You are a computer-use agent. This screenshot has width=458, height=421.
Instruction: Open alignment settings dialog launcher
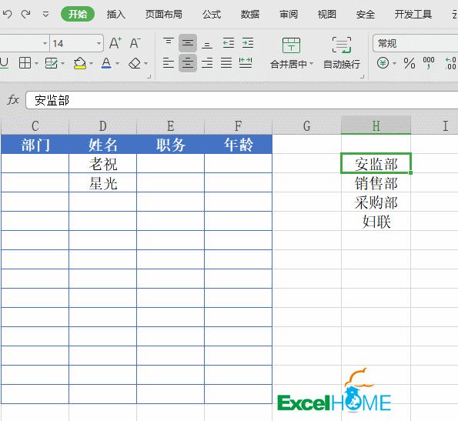click(x=363, y=76)
